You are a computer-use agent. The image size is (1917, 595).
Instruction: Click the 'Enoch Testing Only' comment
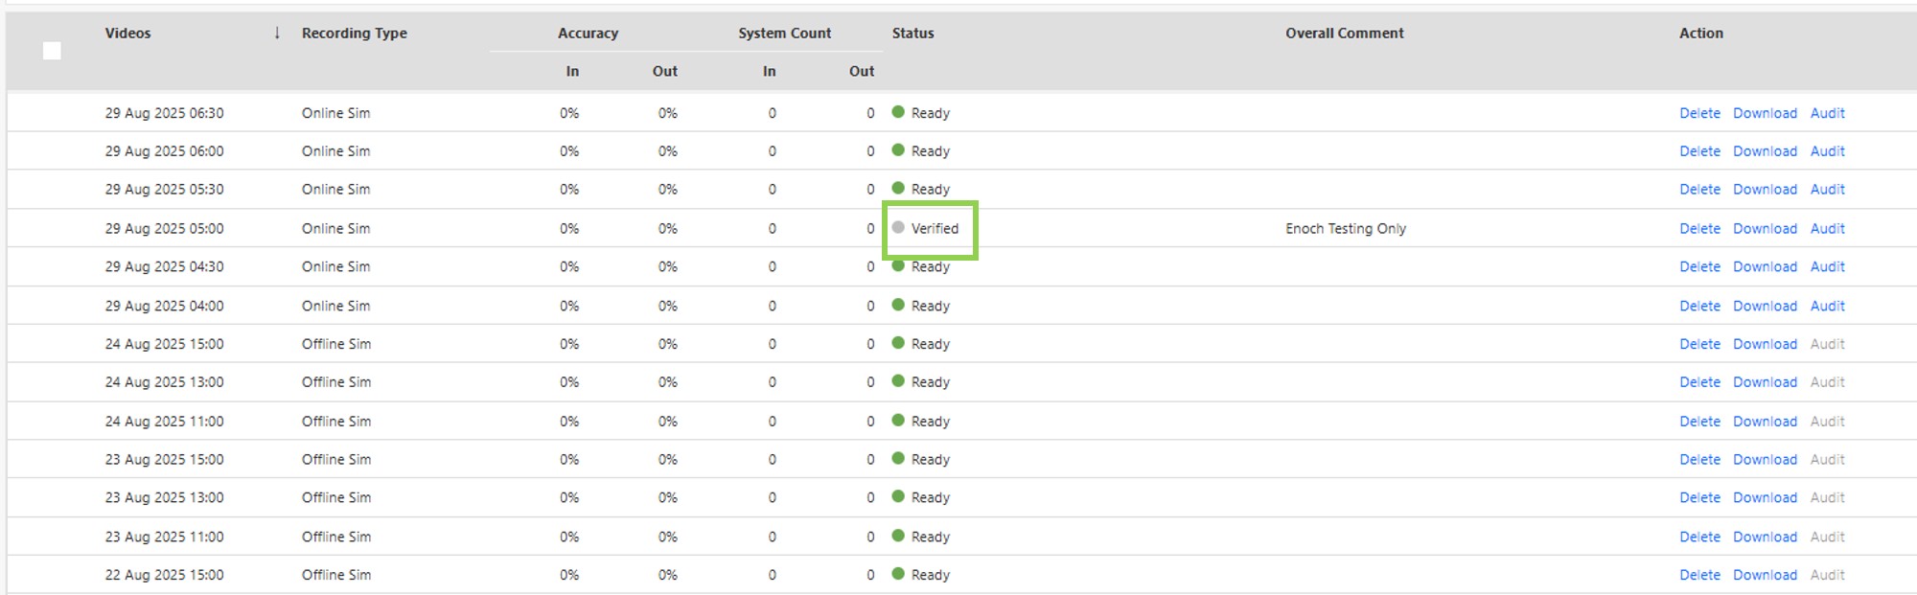(x=1345, y=229)
